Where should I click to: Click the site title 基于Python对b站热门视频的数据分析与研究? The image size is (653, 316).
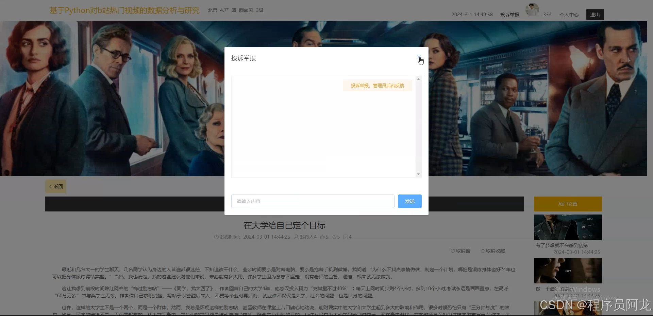pos(124,11)
